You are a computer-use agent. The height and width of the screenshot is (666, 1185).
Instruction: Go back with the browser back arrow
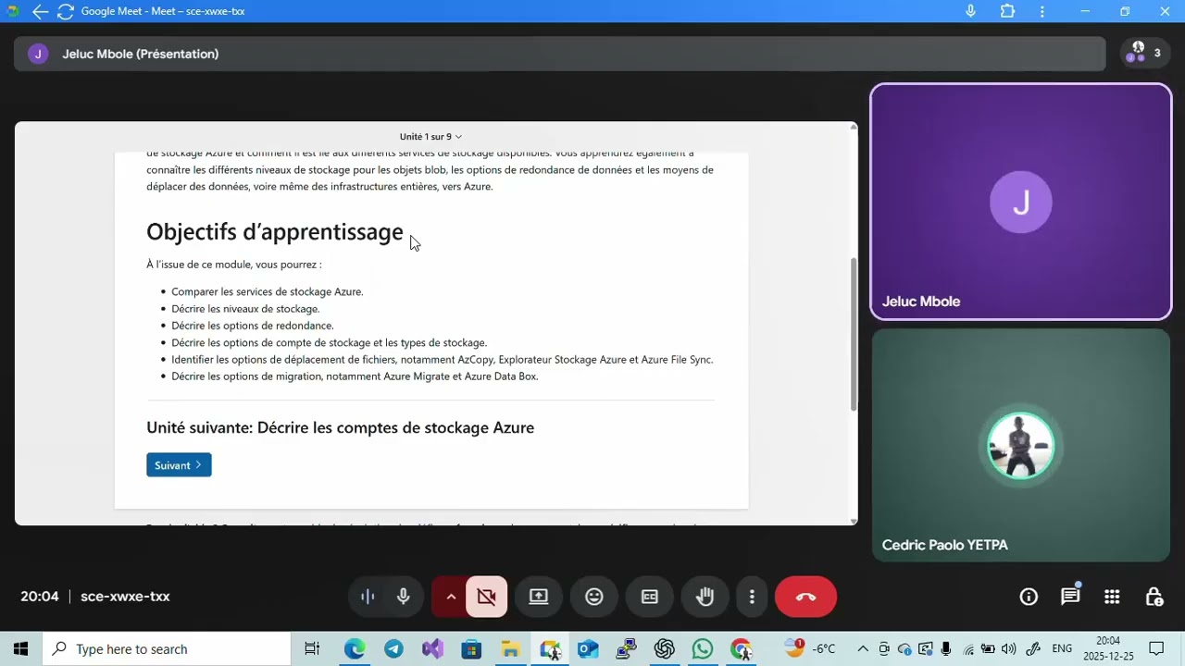click(x=40, y=11)
